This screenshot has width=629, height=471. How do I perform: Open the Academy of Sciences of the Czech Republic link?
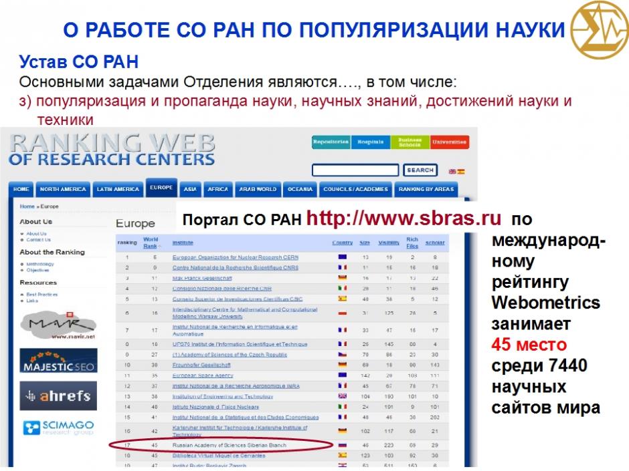(230, 355)
